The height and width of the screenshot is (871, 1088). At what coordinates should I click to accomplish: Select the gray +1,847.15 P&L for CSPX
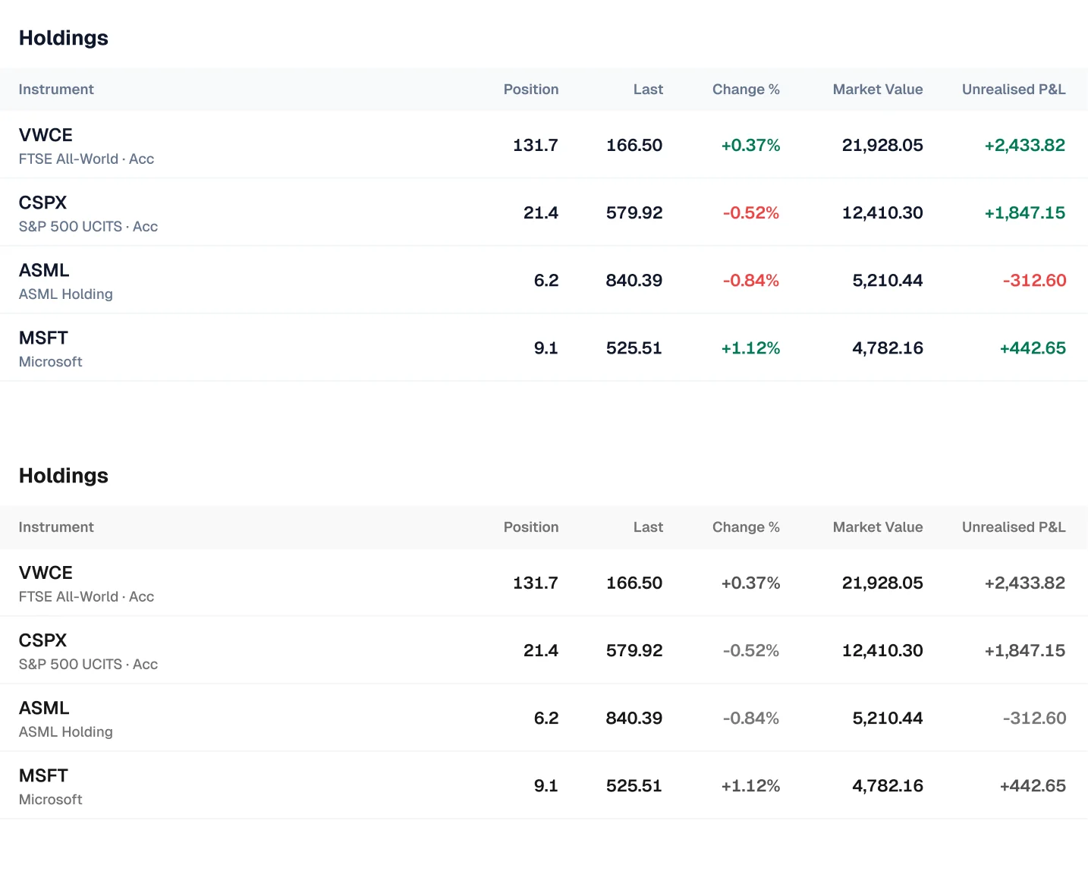coord(1025,650)
